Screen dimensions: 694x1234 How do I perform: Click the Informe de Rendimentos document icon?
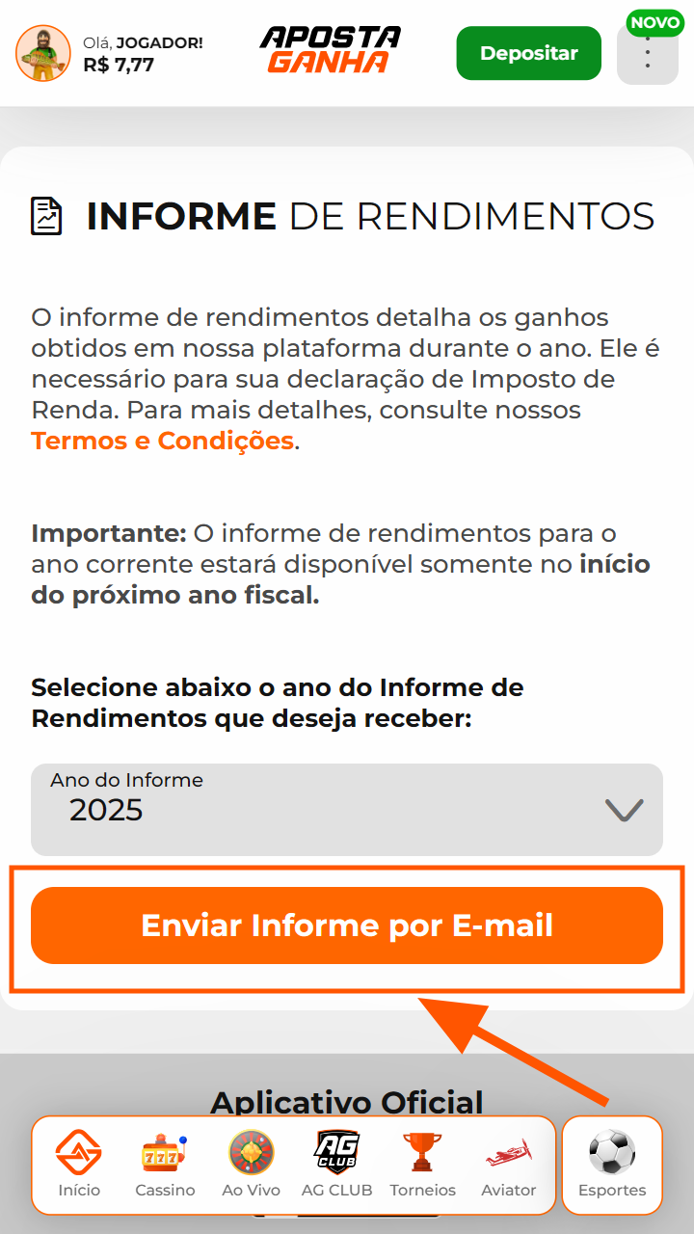click(x=46, y=216)
